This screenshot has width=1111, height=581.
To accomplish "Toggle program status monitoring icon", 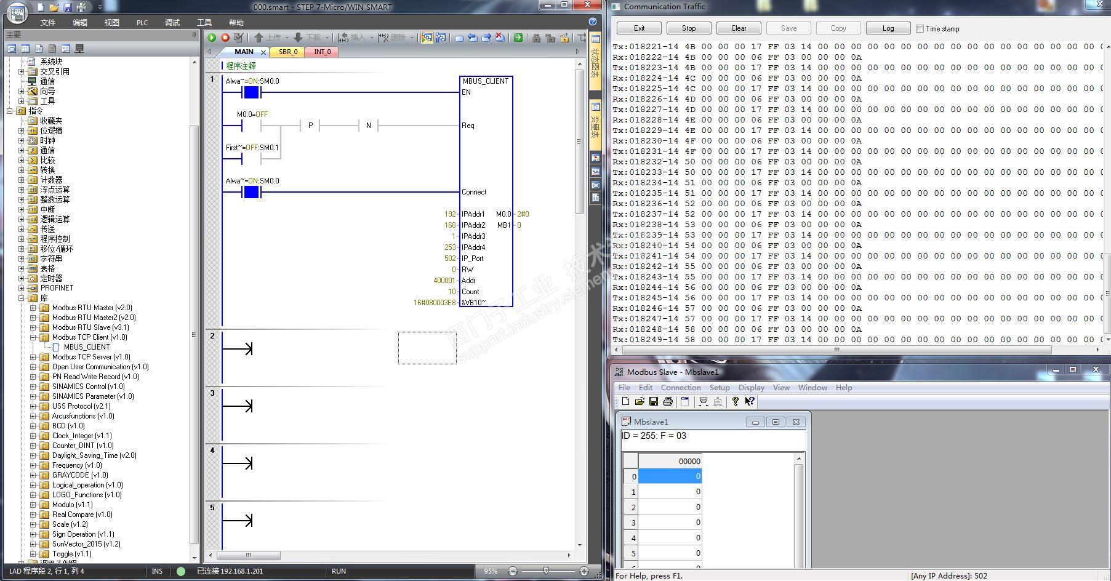I will point(427,38).
